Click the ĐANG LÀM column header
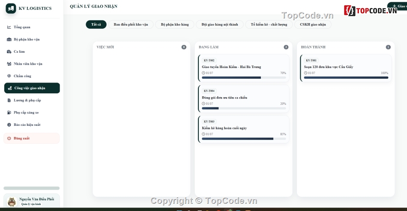407x211 pixels. (x=209, y=47)
